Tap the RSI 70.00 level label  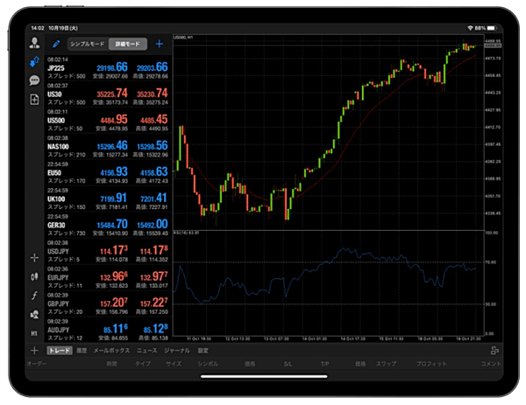pos(491,262)
